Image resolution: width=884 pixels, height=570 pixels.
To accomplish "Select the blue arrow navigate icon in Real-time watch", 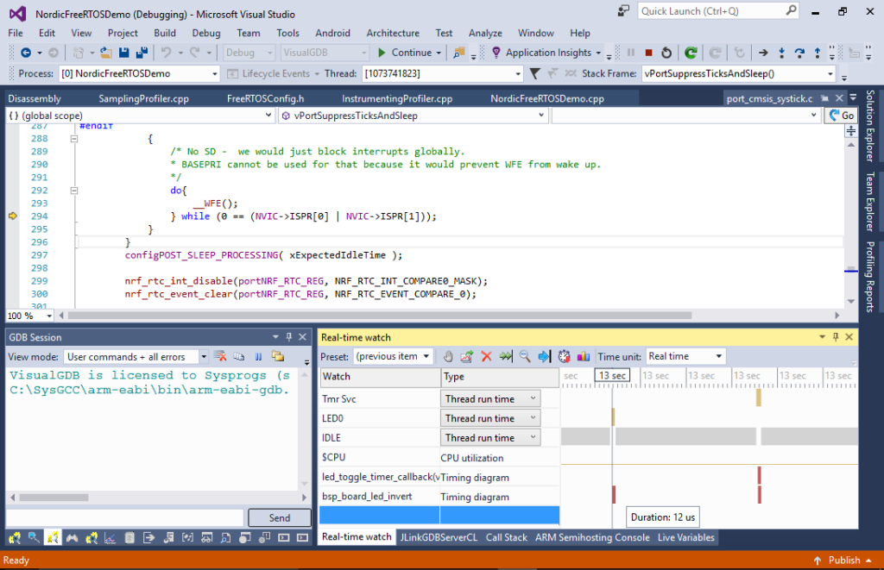I will coord(545,356).
